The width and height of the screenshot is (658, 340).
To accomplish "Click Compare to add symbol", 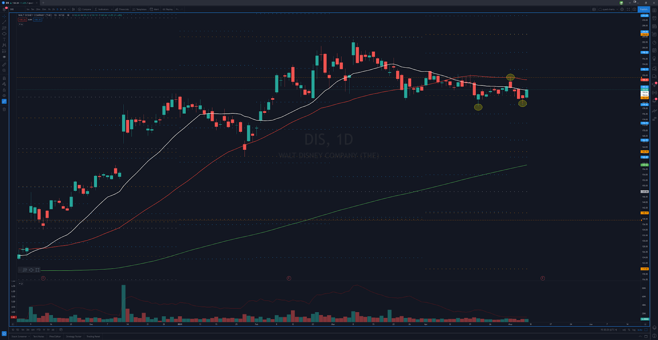I will pos(85,9).
